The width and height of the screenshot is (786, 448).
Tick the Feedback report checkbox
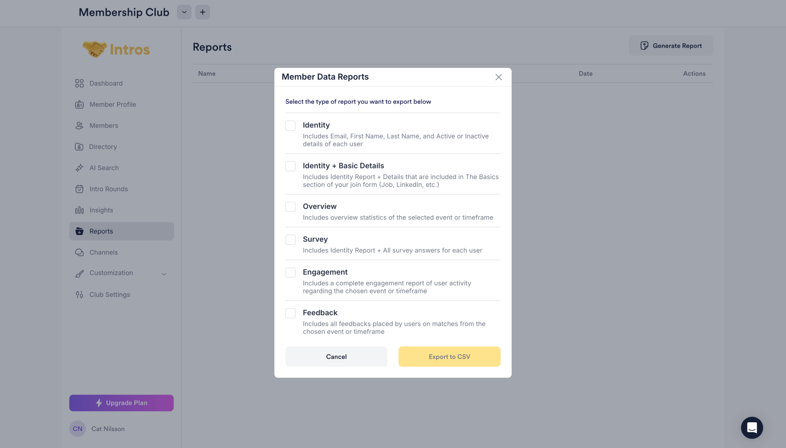290,313
